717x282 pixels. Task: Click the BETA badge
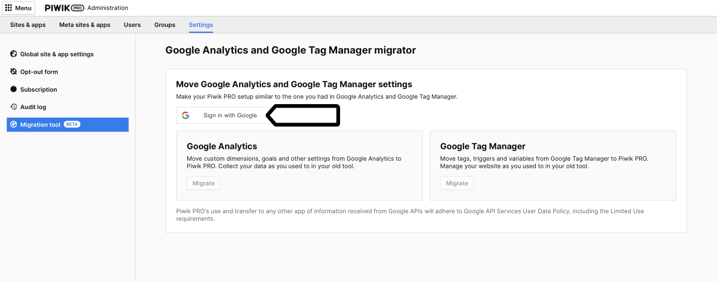pos(72,125)
